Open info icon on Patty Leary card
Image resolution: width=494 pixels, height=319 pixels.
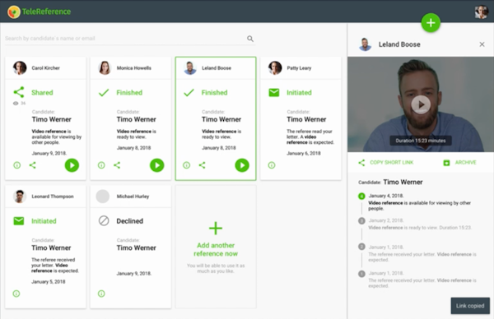272,165
